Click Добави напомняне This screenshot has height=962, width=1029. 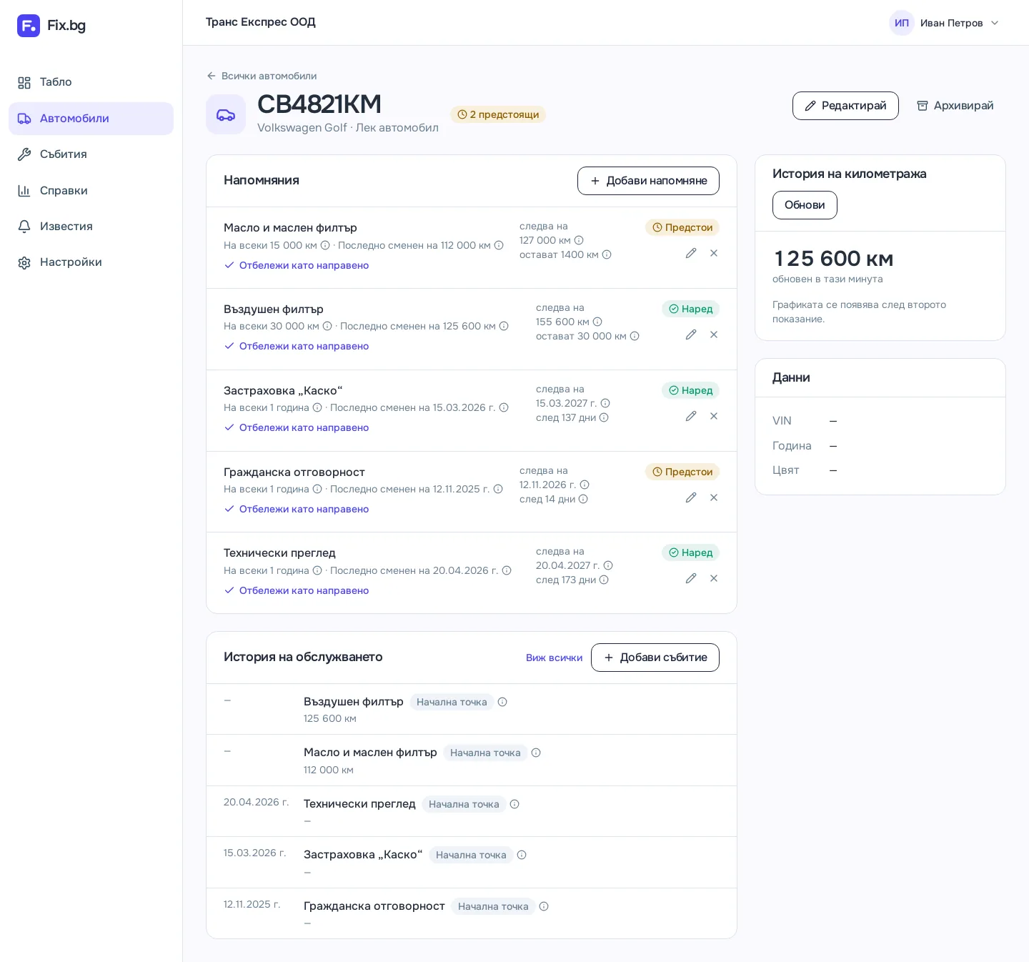coord(648,181)
